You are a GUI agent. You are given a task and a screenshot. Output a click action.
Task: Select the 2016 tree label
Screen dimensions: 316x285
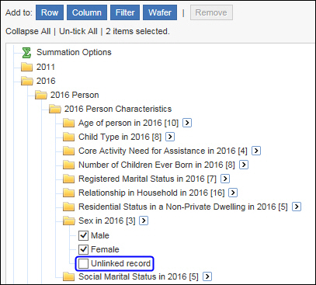pyautogui.click(x=46, y=81)
